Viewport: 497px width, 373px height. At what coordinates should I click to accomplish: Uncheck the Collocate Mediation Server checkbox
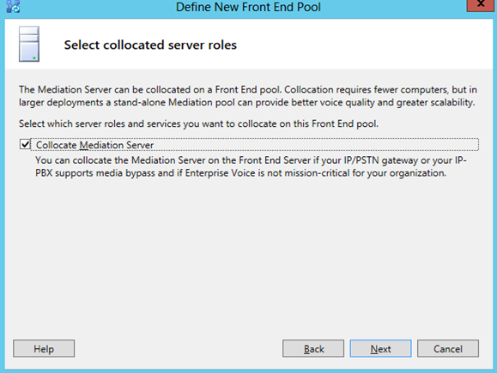[25, 144]
